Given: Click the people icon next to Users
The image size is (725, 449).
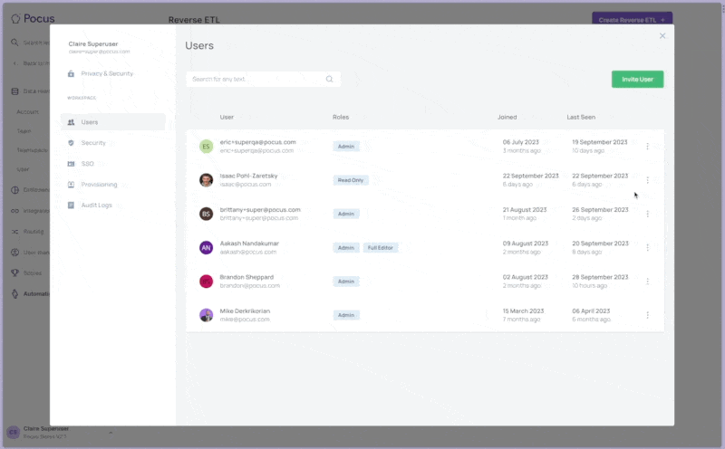Looking at the screenshot, I should tap(71, 122).
